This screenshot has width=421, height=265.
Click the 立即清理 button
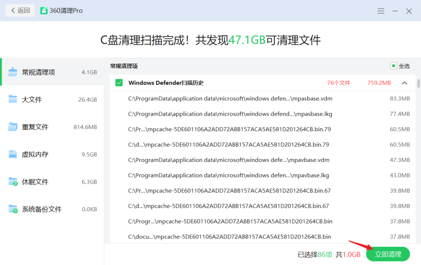pos(388,254)
